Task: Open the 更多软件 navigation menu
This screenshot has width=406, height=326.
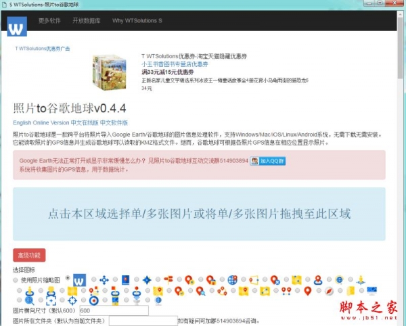Action: pyautogui.click(x=49, y=21)
